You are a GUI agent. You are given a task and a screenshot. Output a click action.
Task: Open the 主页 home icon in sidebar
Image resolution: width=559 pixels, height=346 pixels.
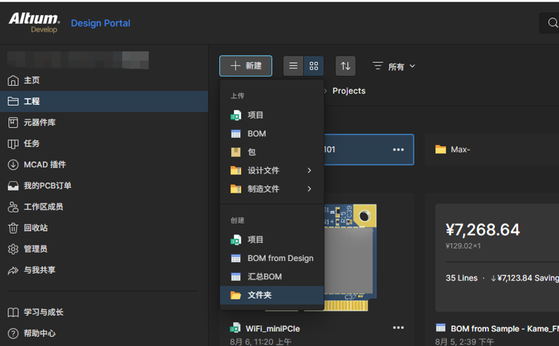pos(13,80)
